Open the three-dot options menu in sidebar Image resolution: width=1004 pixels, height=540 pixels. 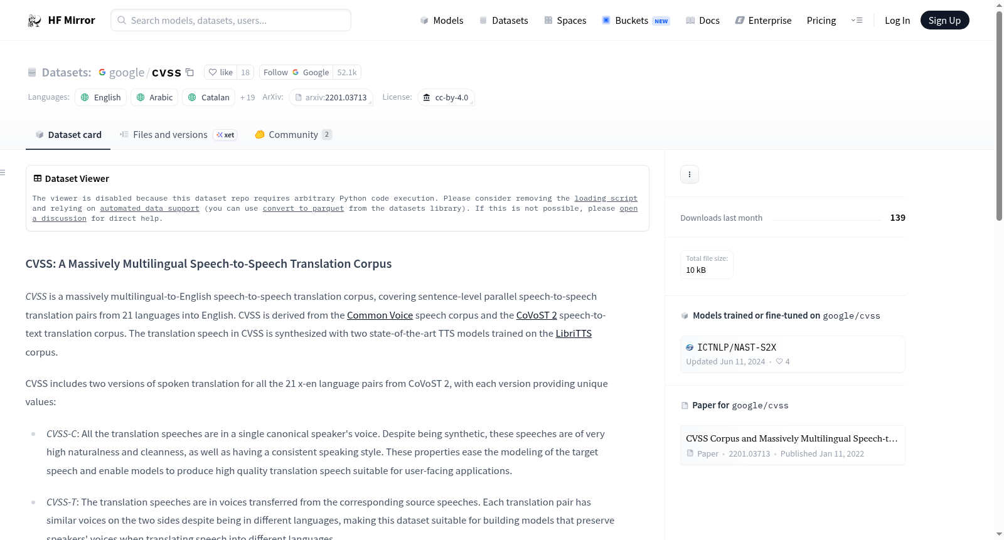[x=690, y=174]
